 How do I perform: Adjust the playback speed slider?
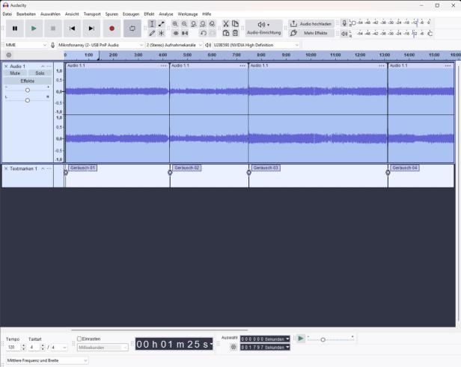pyautogui.click(x=323, y=339)
